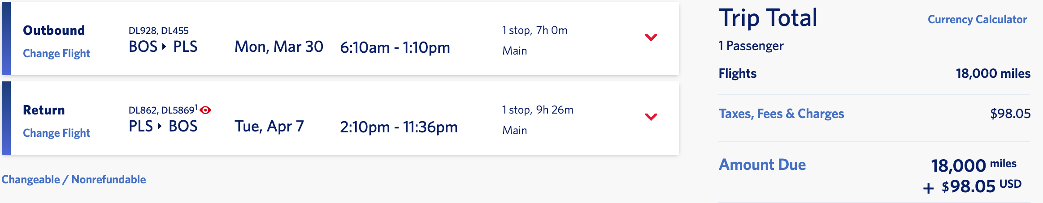Expand the Outbound flight details chevron
Image resolution: width=1043 pixels, height=203 pixels.
(x=651, y=37)
